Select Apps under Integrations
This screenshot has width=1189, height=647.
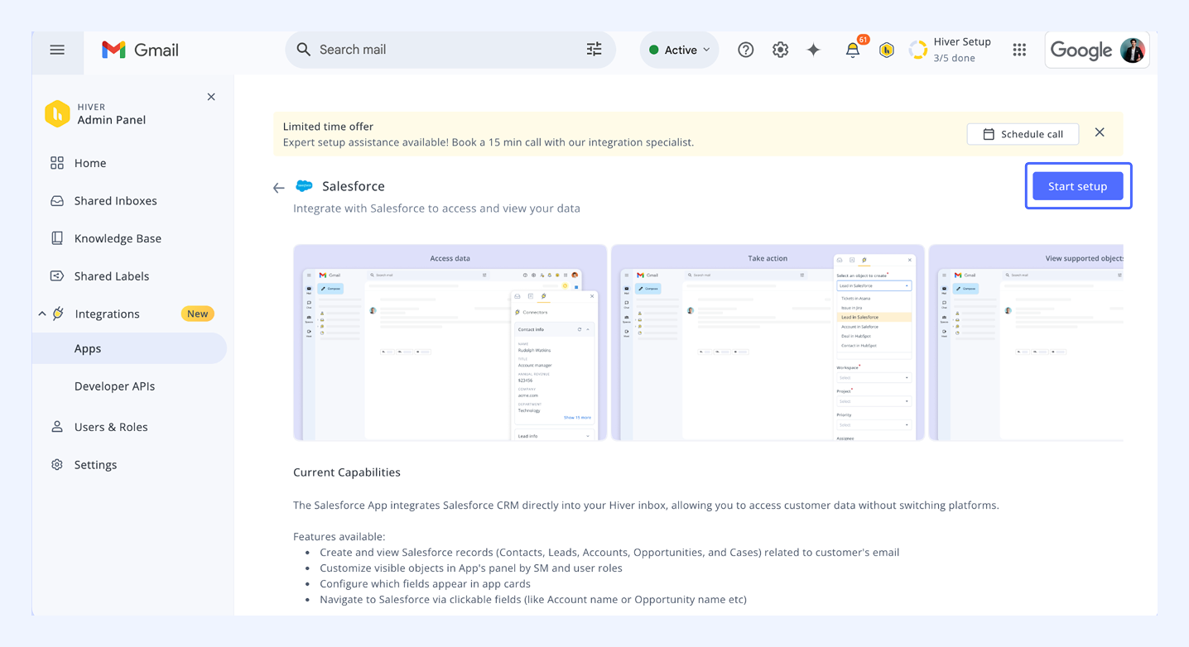click(x=129, y=348)
